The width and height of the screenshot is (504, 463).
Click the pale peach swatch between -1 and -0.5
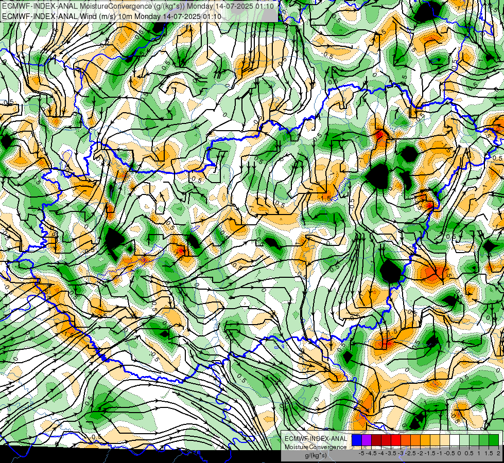pyautogui.click(x=445, y=440)
